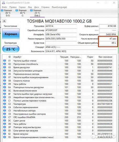119x142 pixels.
Task: Open the Сервис menu
Action: pos(22,7)
